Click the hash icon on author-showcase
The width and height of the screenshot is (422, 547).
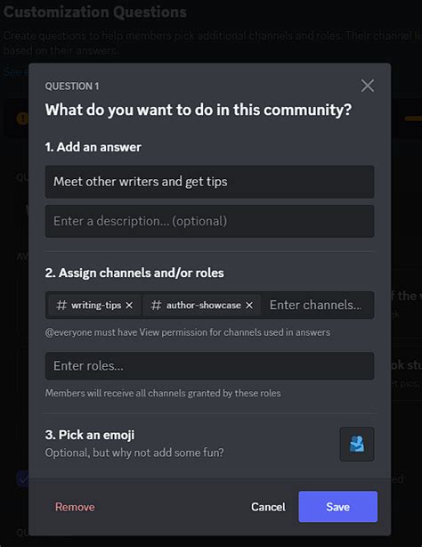[x=156, y=306]
